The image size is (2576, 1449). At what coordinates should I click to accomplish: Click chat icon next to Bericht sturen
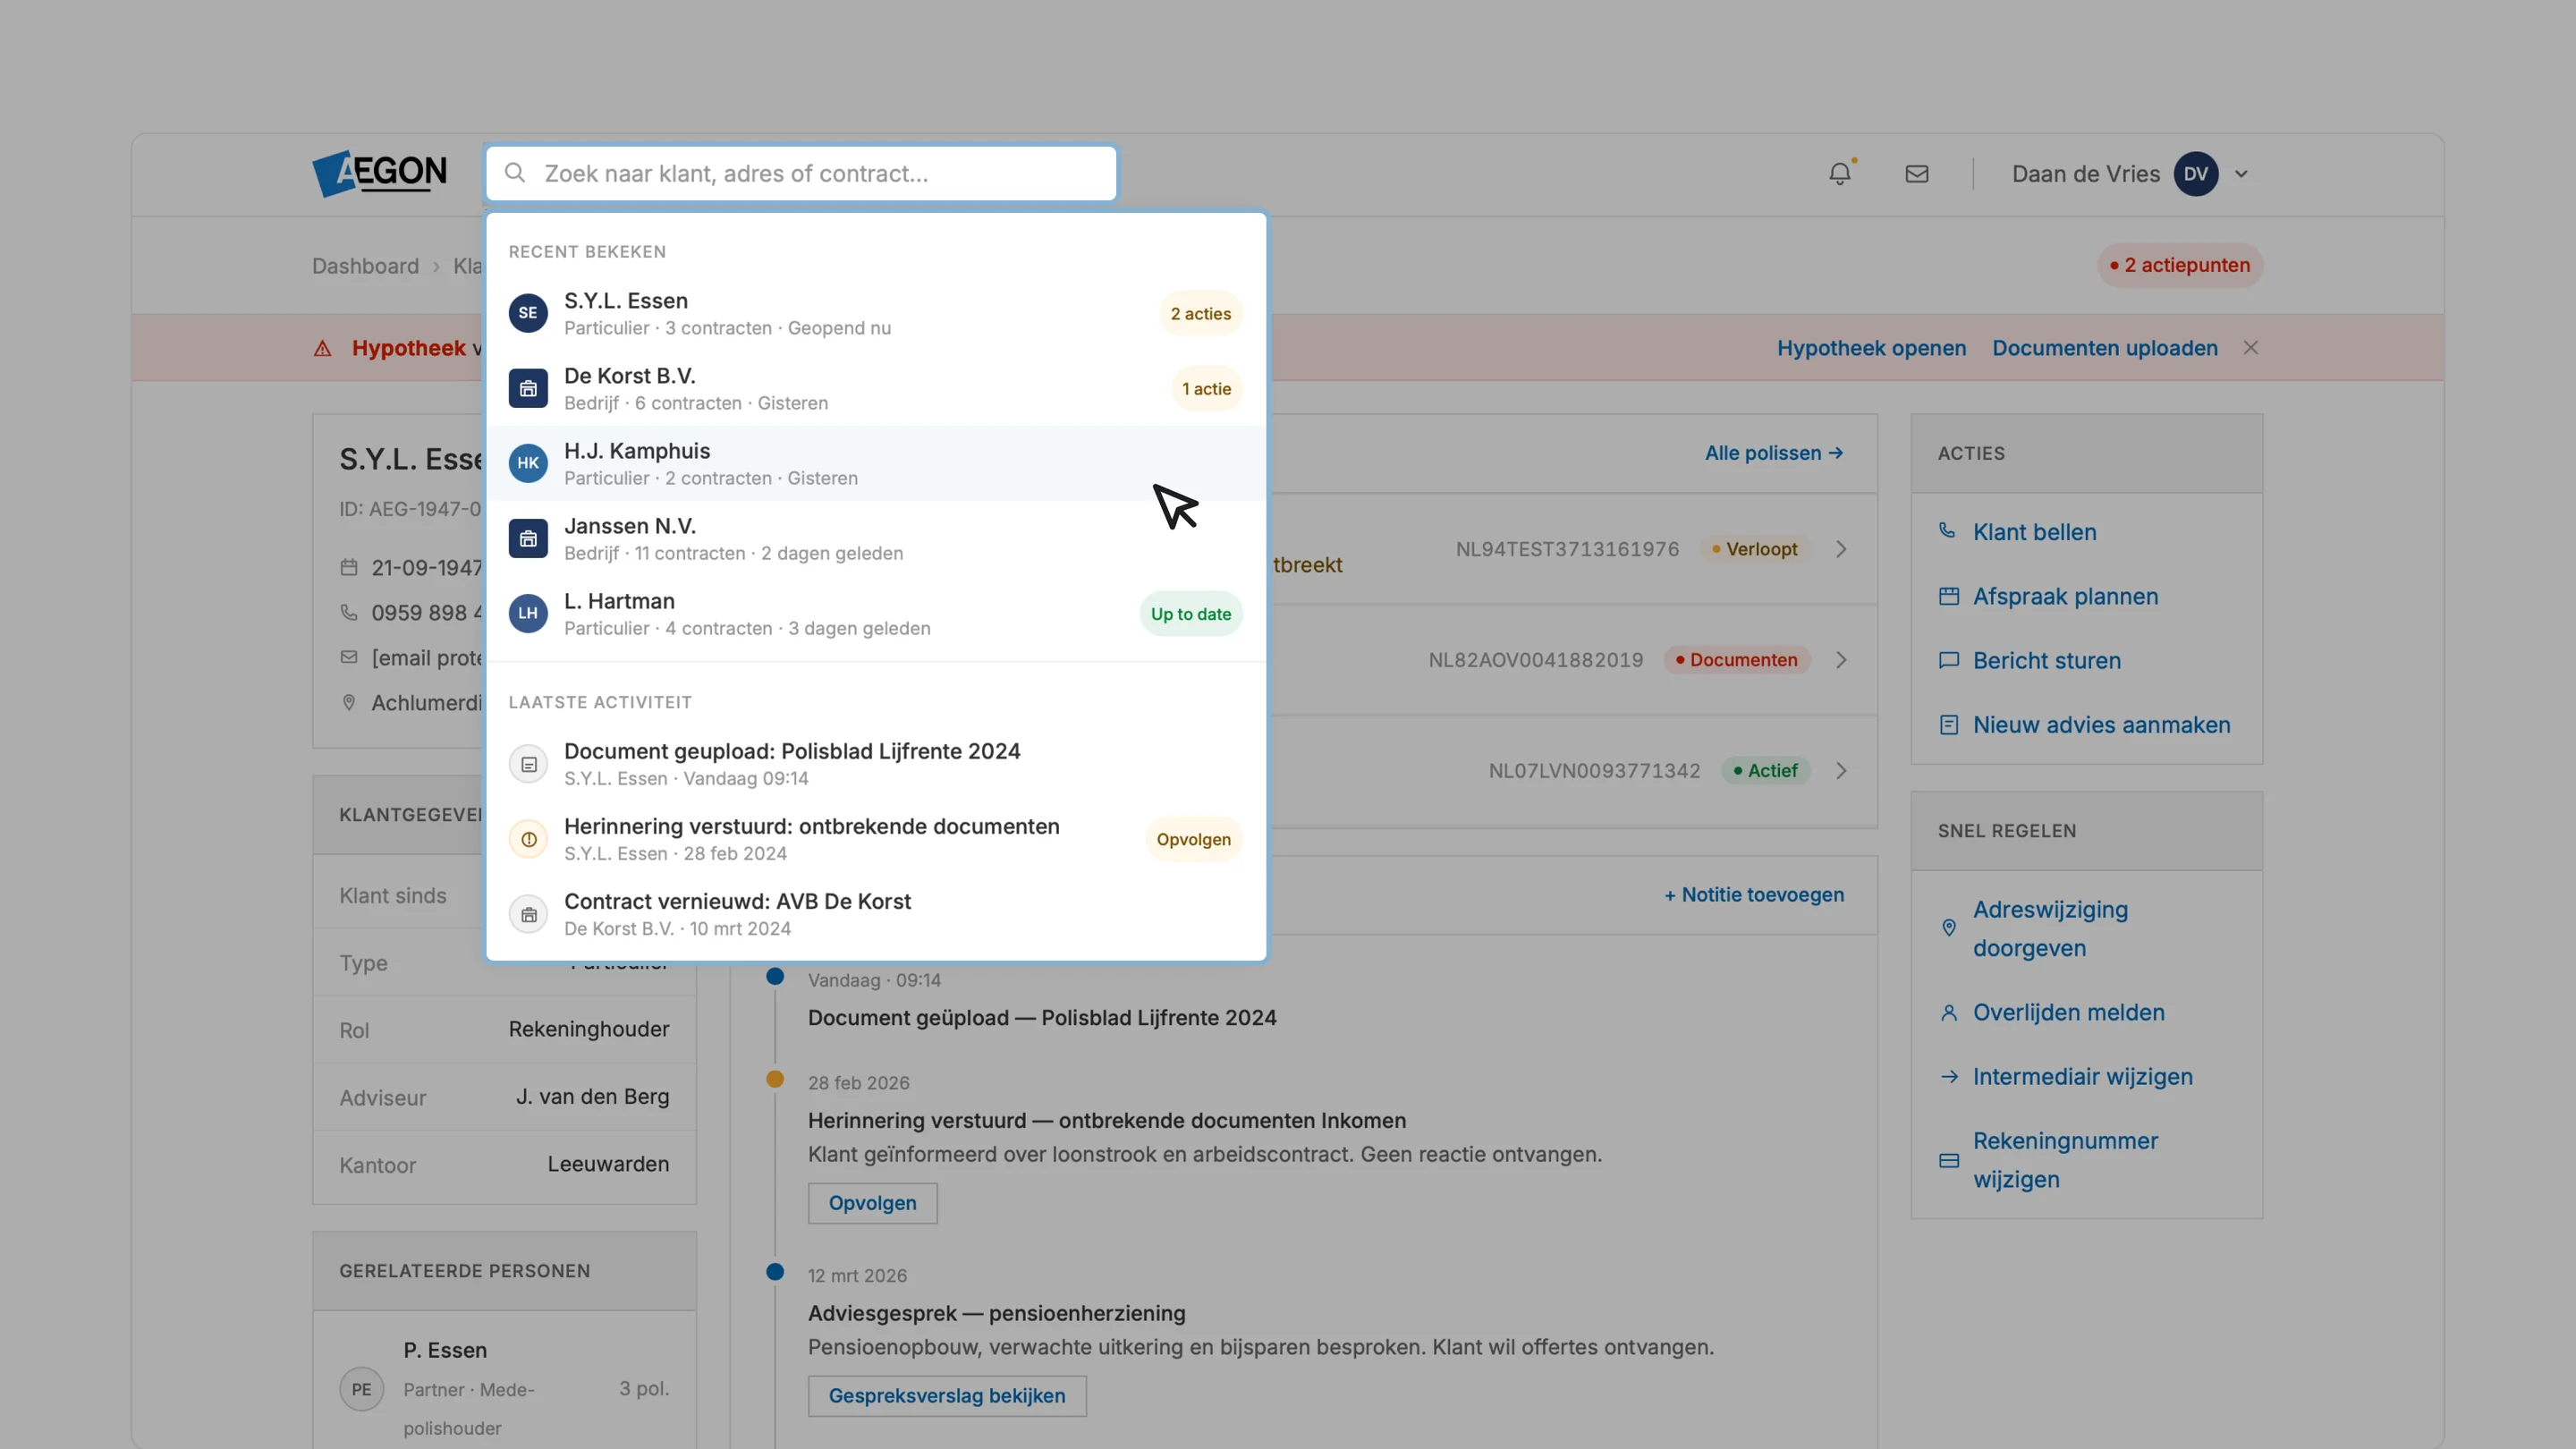1949,660
